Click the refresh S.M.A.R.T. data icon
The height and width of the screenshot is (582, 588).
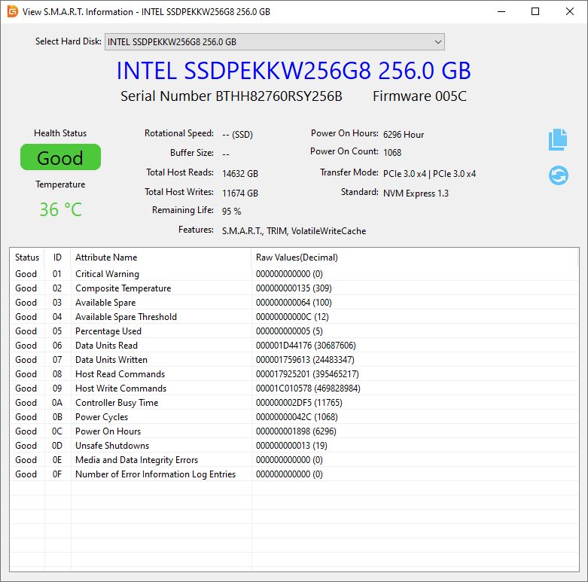(x=558, y=175)
